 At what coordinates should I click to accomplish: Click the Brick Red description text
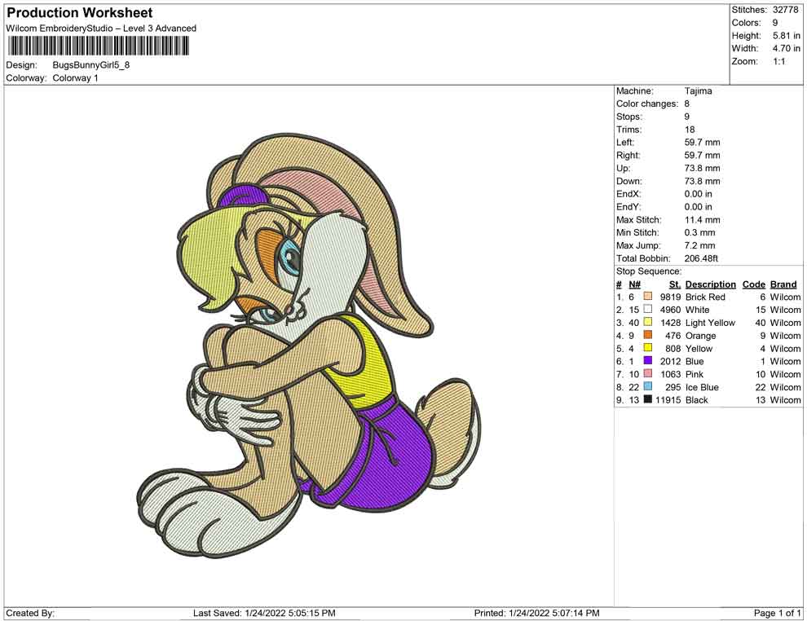click(x=705, y=297)
